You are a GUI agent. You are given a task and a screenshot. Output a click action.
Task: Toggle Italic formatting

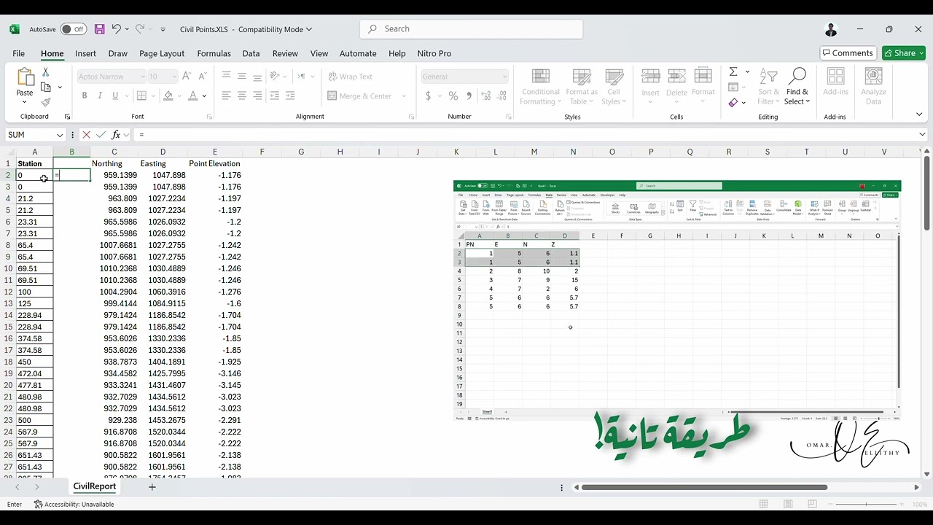[100, 96]
